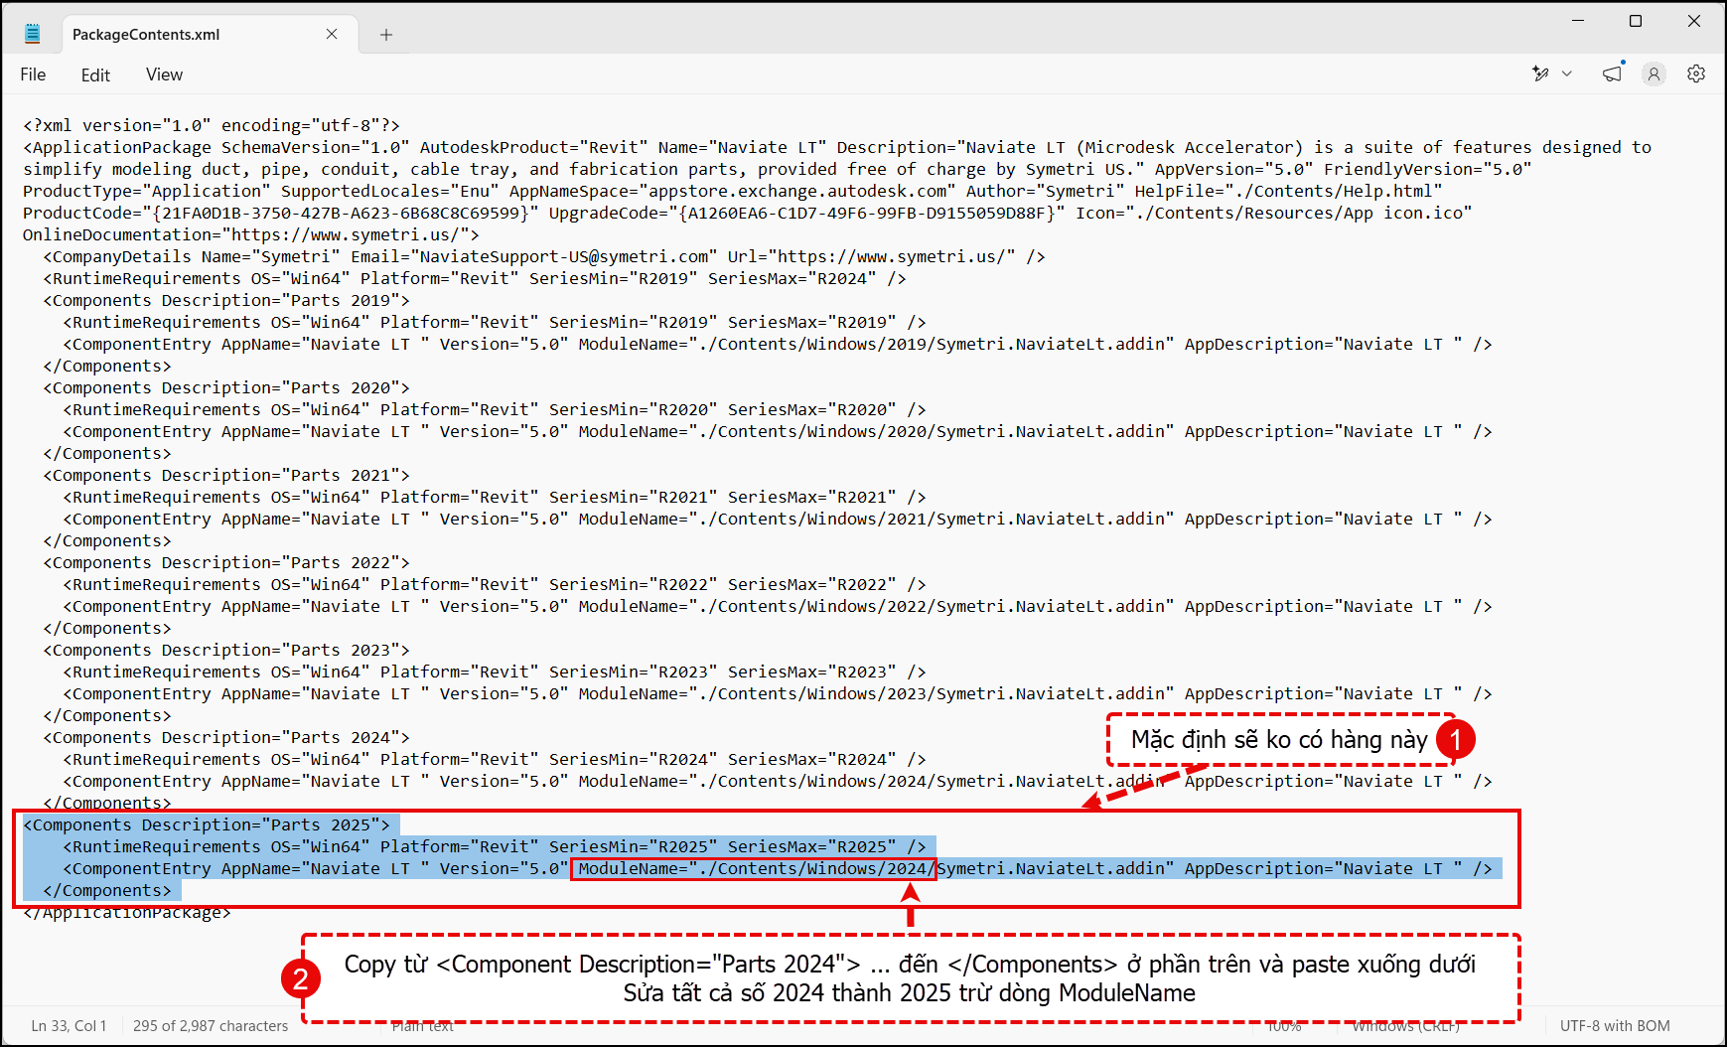This screenshot has width=1727, height=1047.
Task: Click the text 'SeriesMin="R2019" SeriesMax="R2024"'
Action: [703, 278]
